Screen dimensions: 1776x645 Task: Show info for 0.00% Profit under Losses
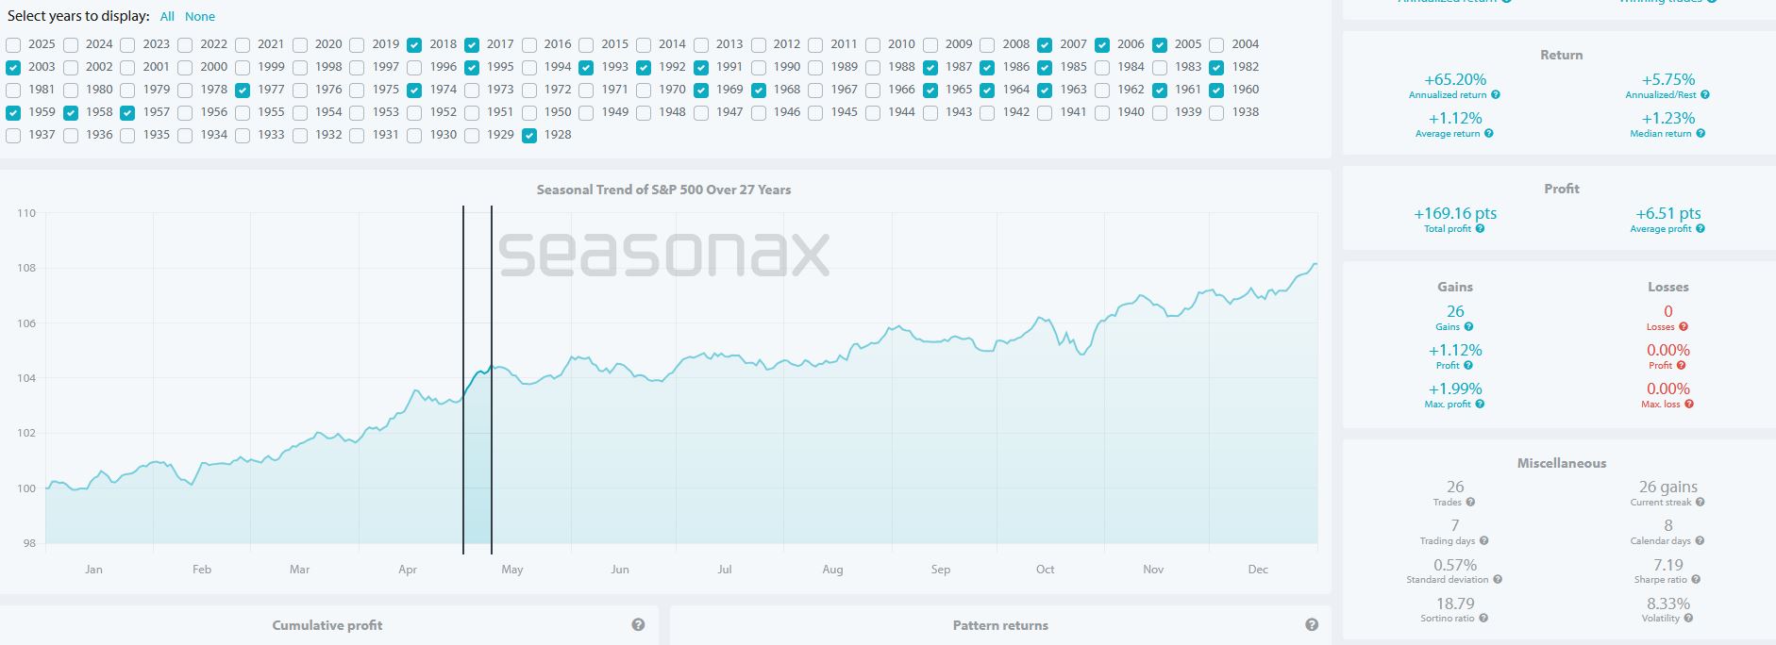pos(1682,366)
